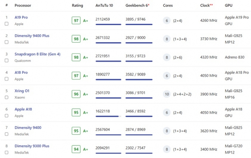Tick the Dimensity 9400 Plus compare checkbox
Viewport: 251px width, 158px height.
pos(7,42)
